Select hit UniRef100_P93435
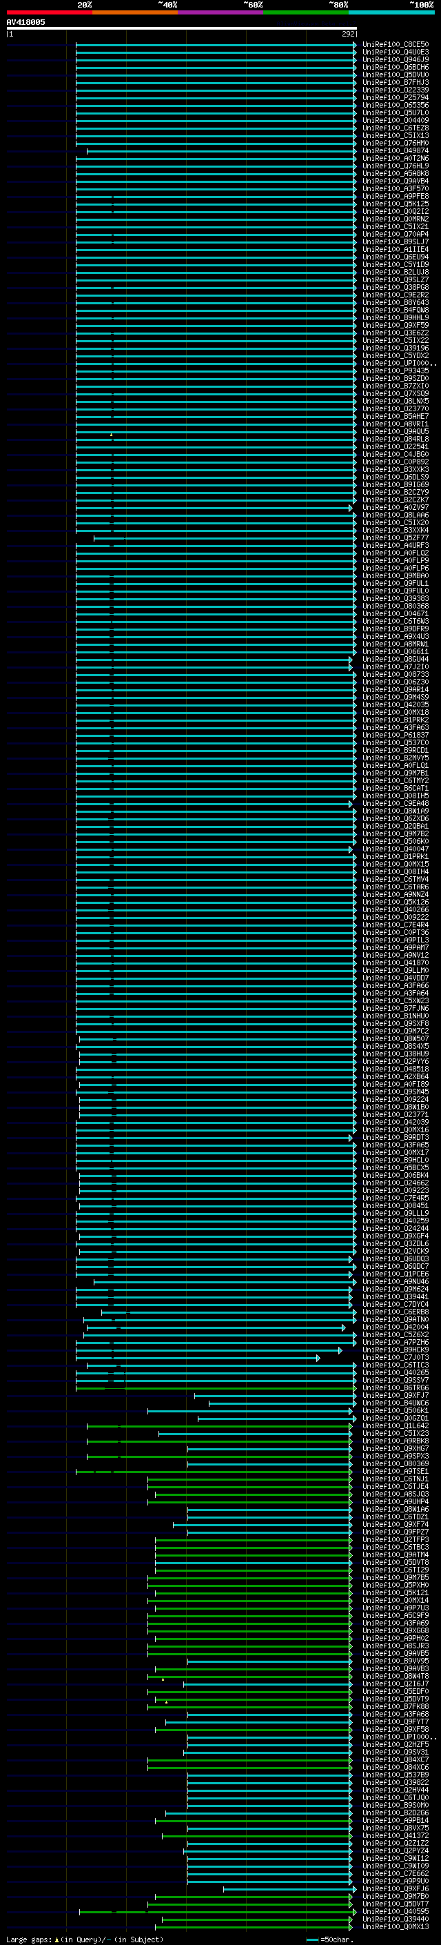The height and width of the screenshot is (1945, 441). pos(396,371)
